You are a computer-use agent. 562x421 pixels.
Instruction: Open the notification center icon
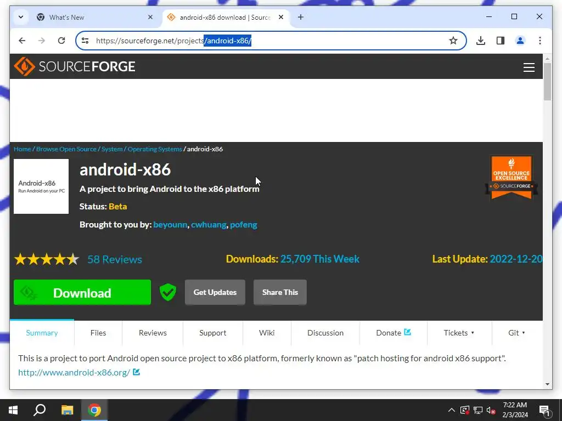pyautogui.click(x=544, y=411)
